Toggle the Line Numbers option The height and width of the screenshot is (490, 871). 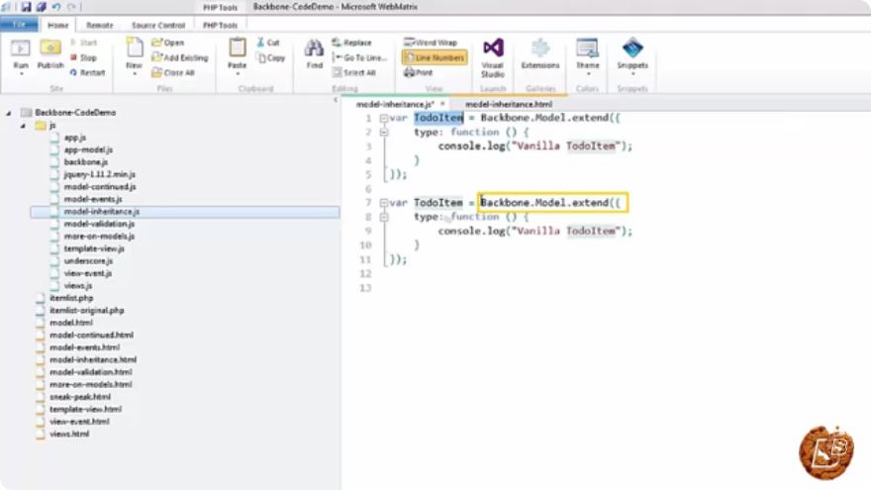coord(435,57)
